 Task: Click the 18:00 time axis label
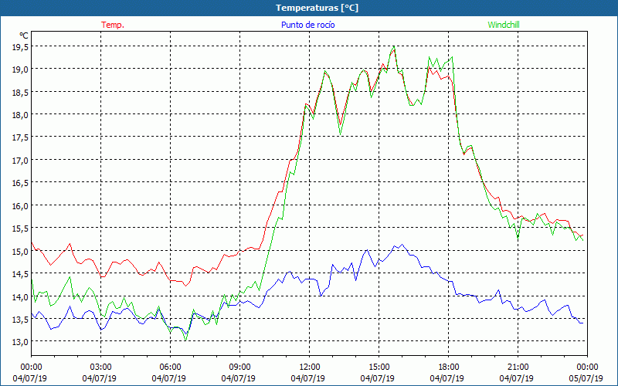(449, 367)
